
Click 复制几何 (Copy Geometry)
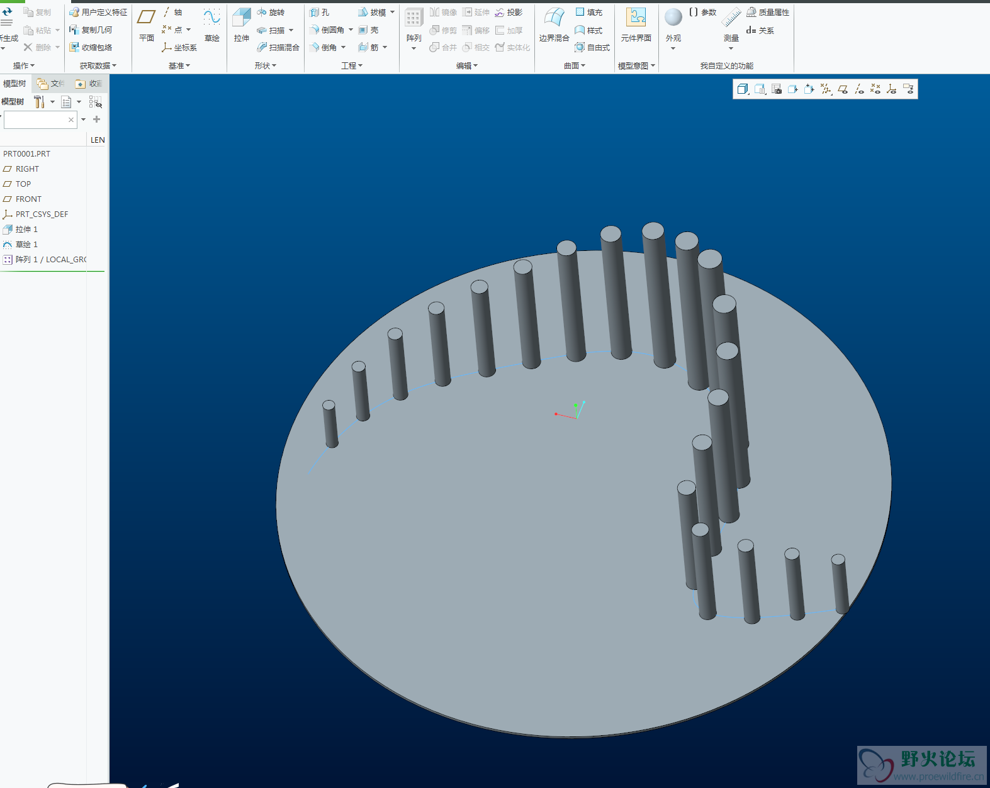tap(91, 30)
